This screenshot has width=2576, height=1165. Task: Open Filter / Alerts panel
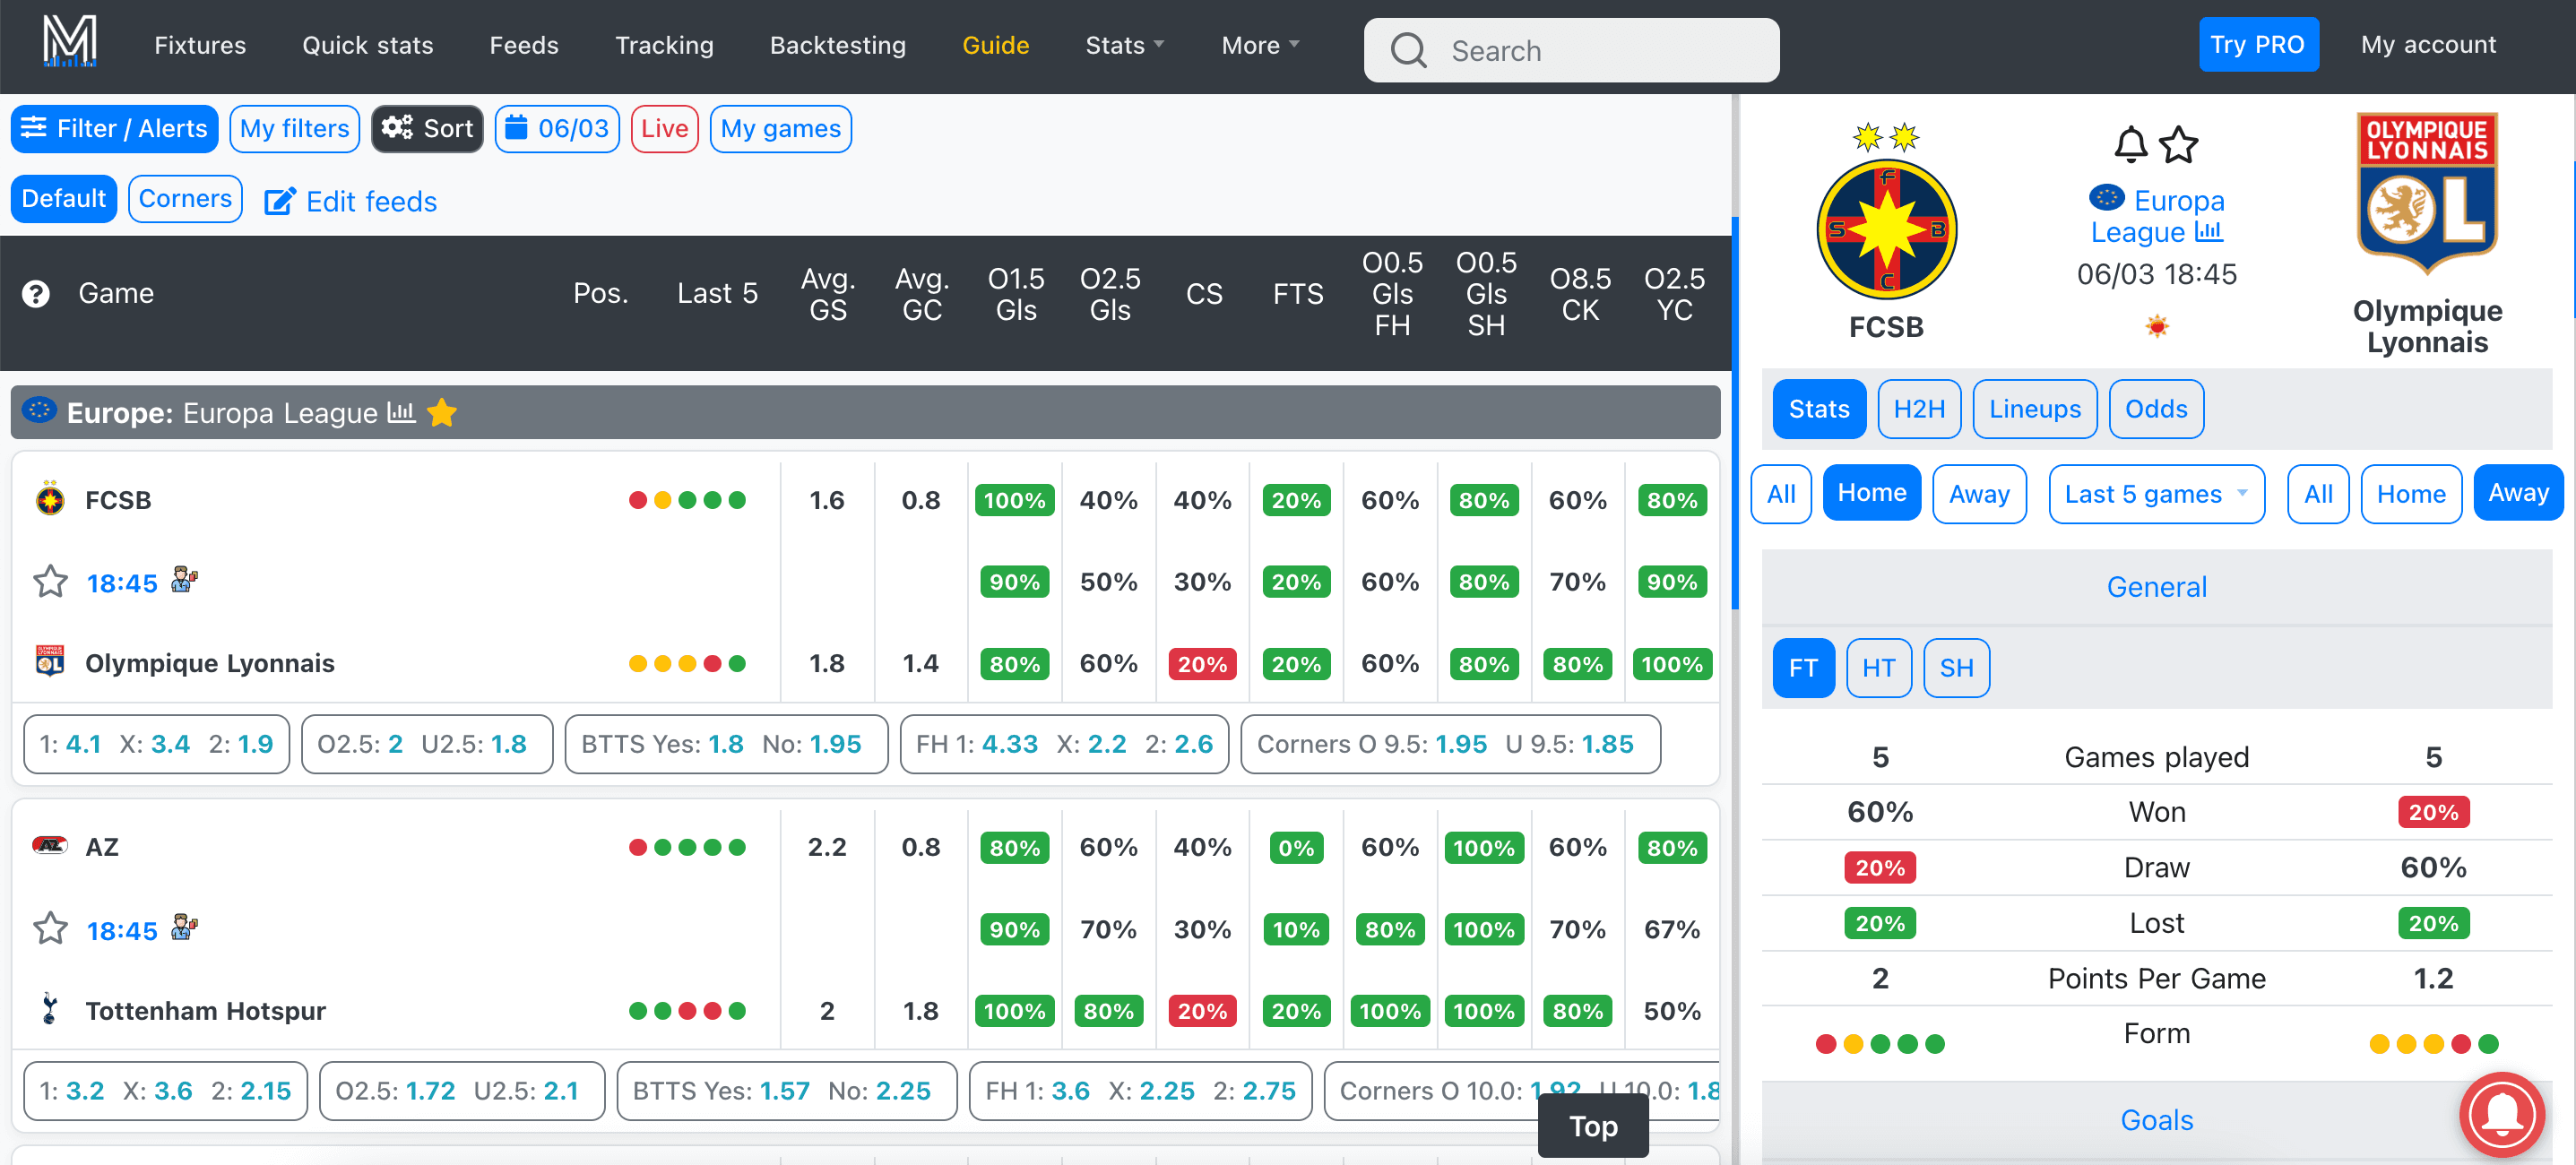coord(114,129)
